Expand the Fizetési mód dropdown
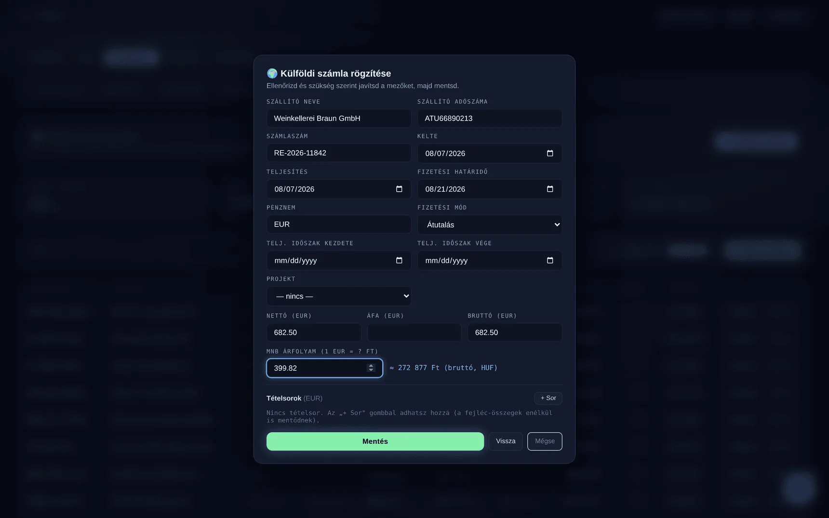Viewport: 829px width, 518px height. pyautogui.click(x=490, y=225)
